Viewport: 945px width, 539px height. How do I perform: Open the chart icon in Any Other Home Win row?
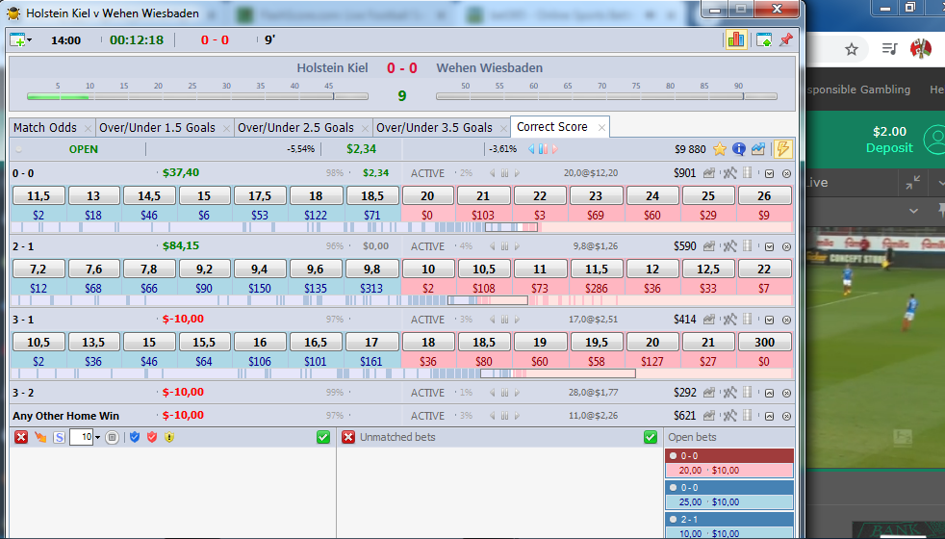(x=709, y=416)
